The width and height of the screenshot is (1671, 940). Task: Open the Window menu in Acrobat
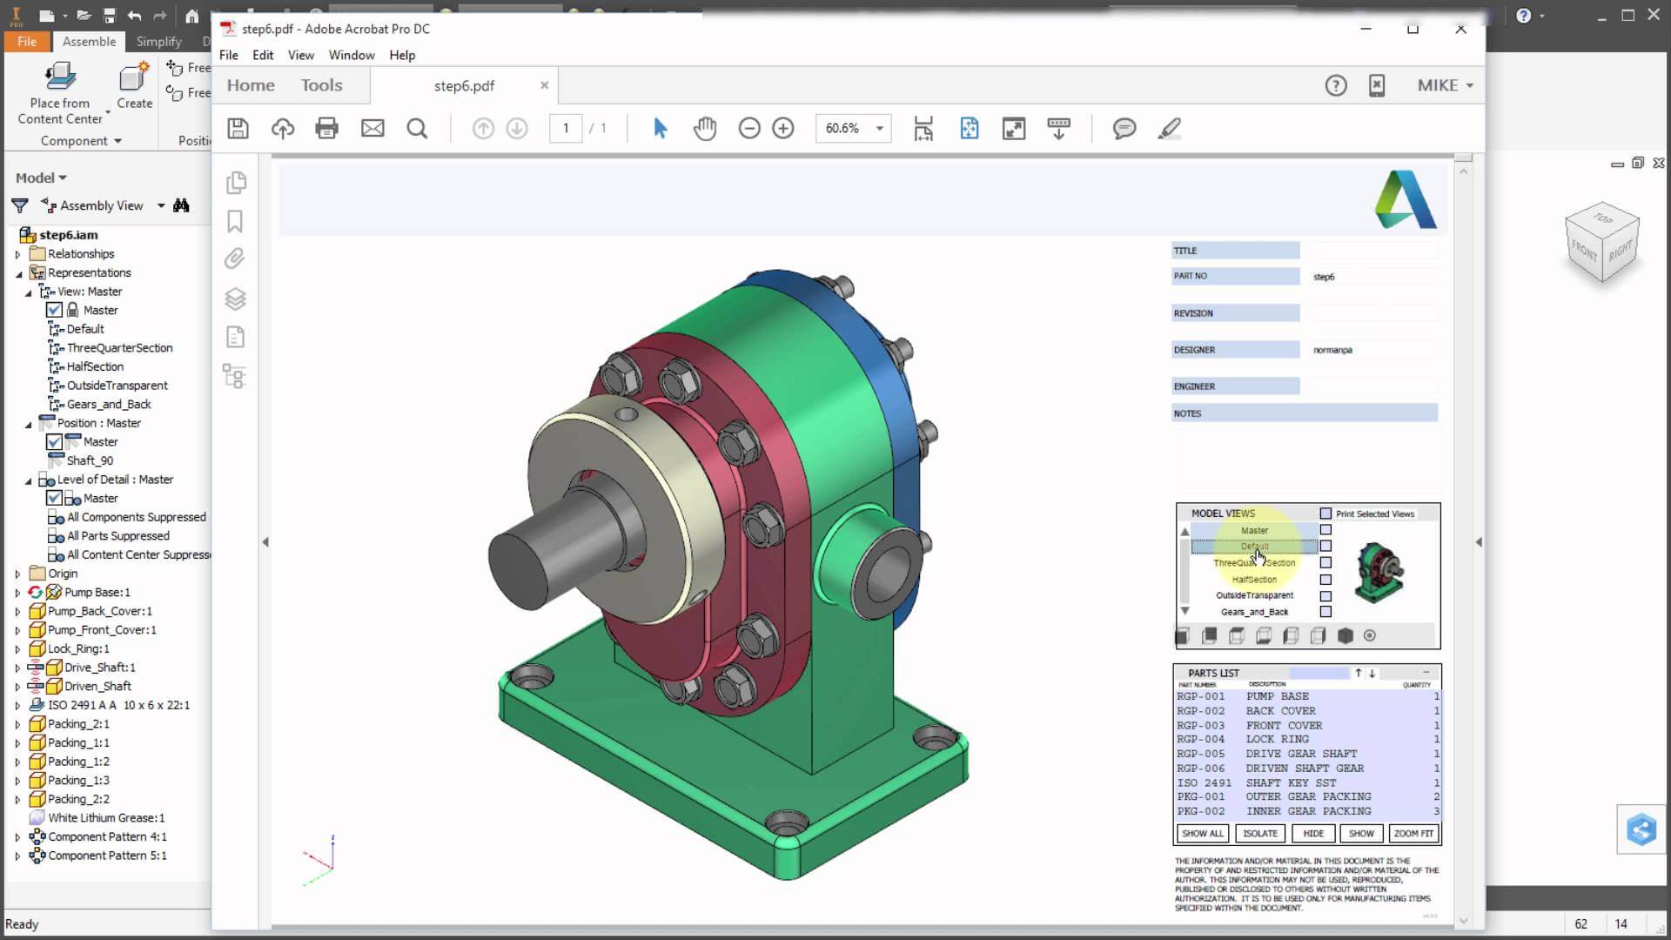pos(351,55)
